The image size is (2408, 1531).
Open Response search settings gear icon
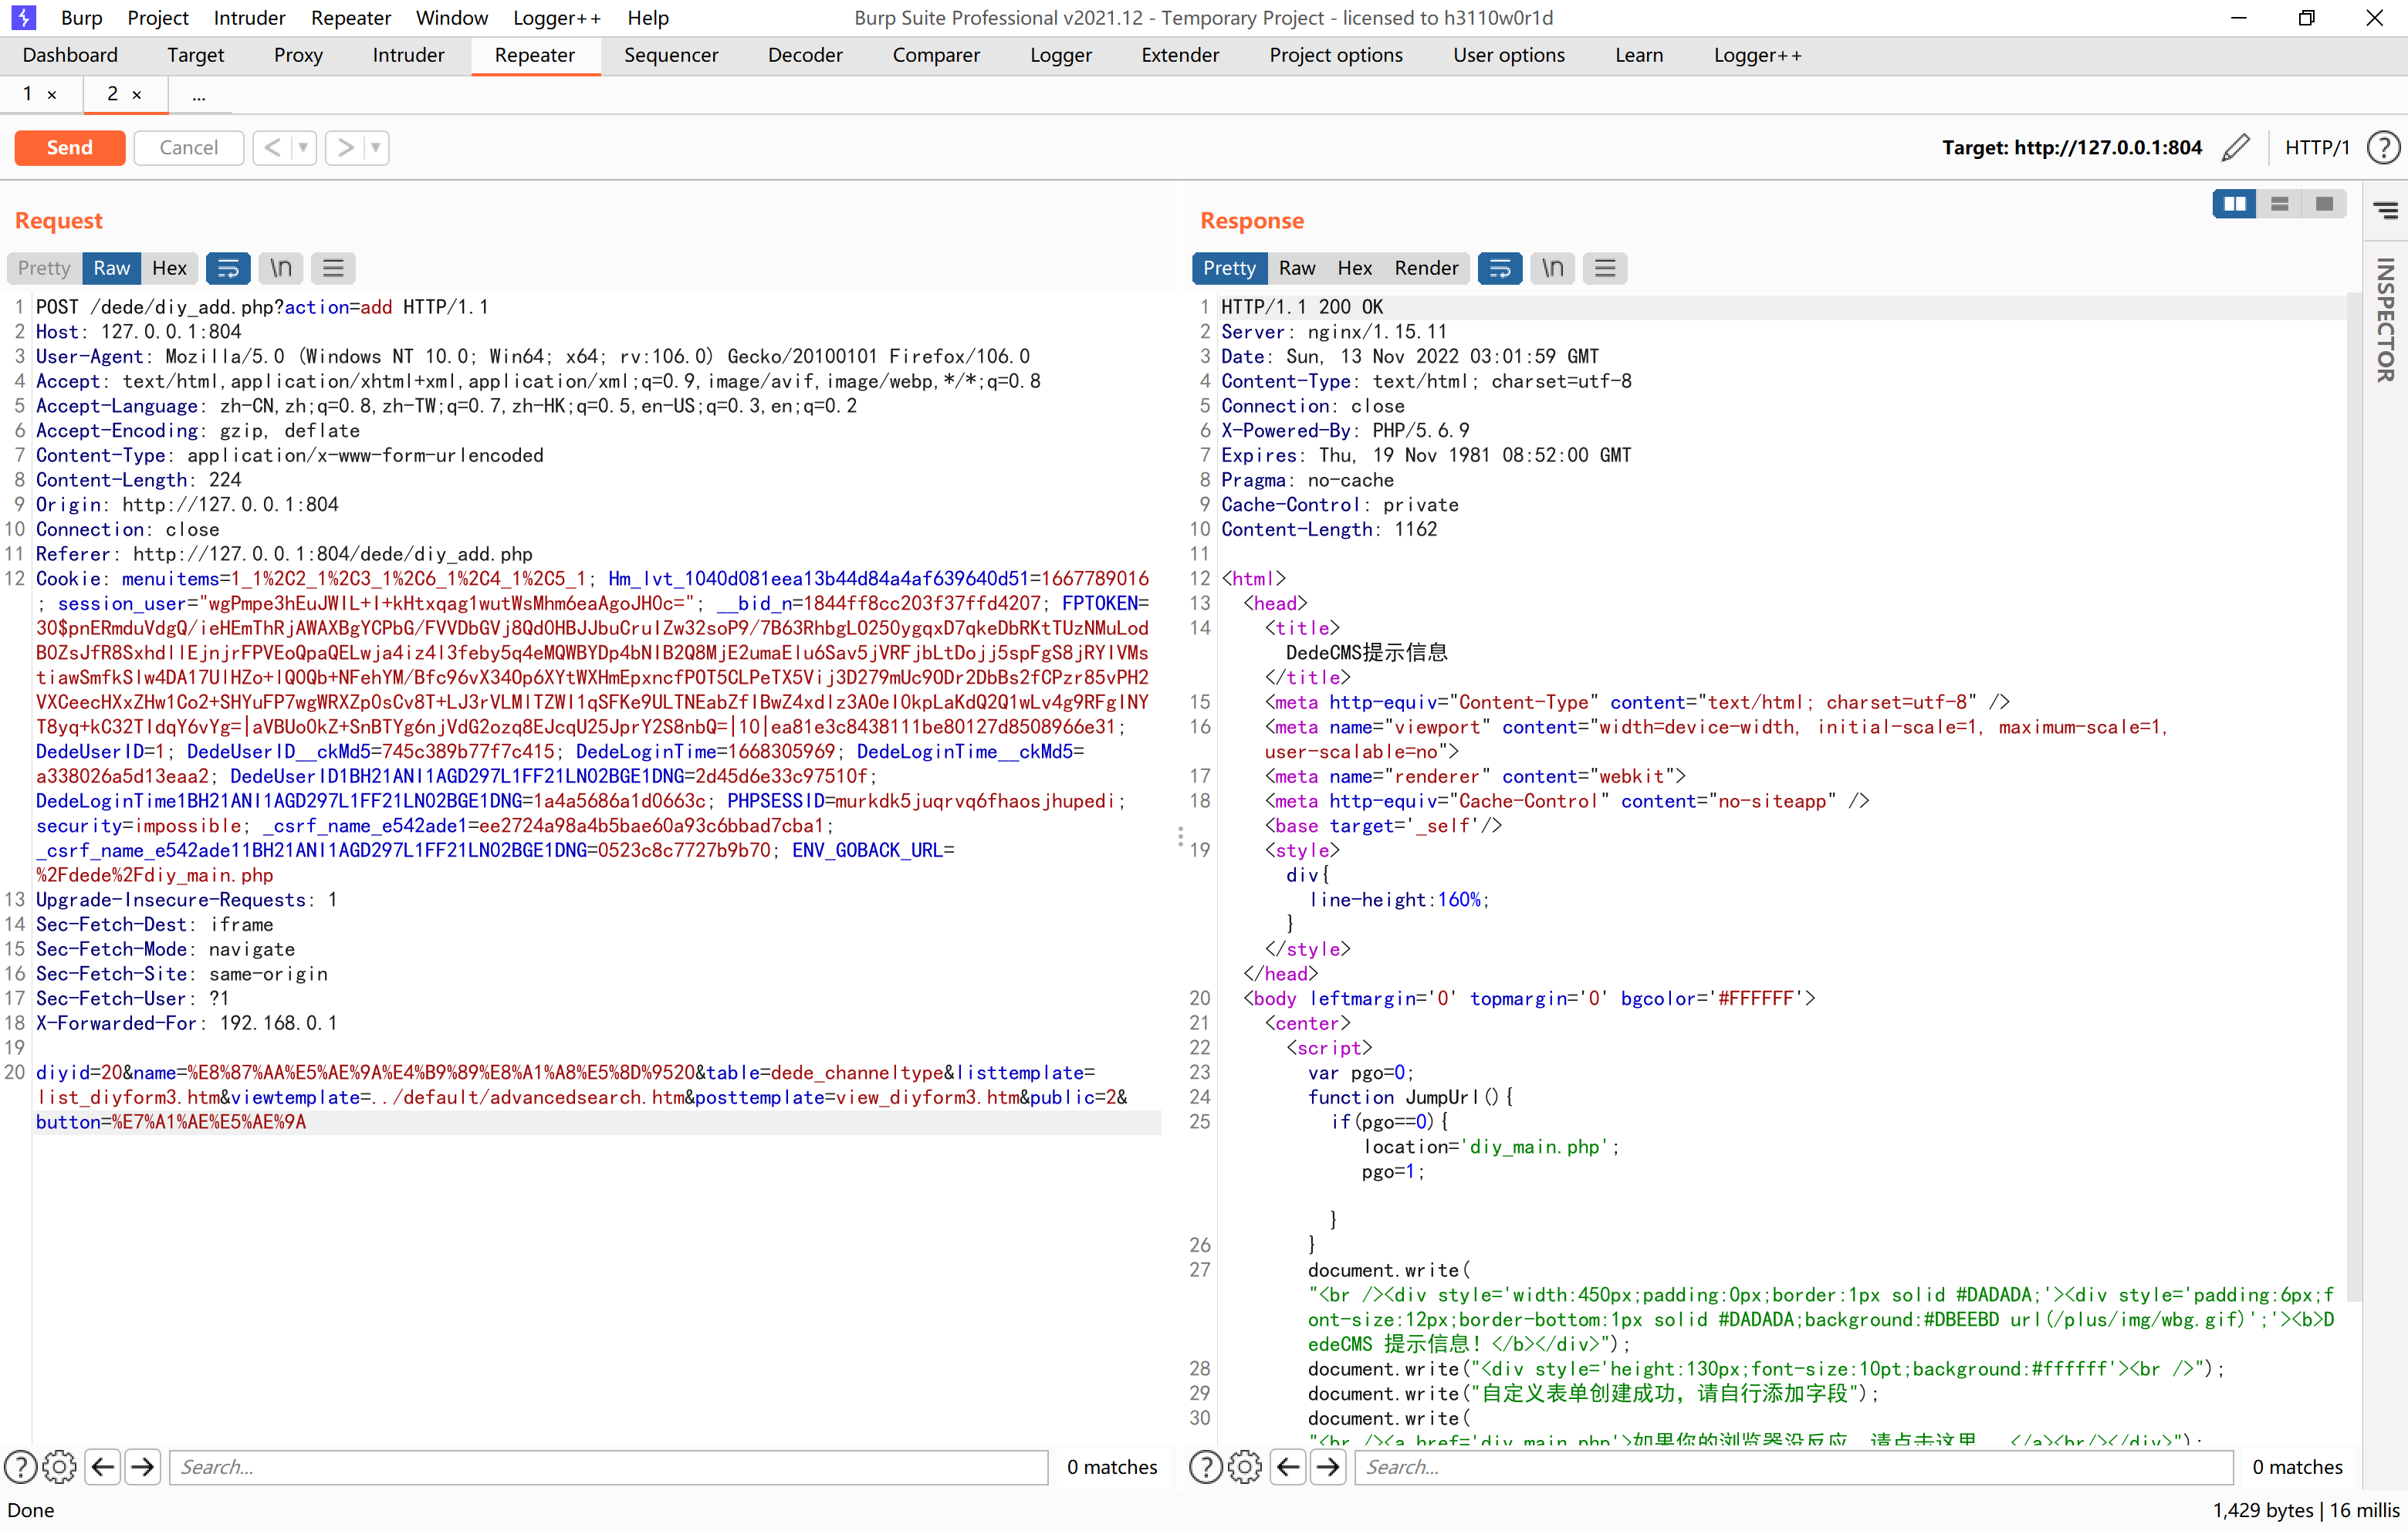pos(1245,1467)
